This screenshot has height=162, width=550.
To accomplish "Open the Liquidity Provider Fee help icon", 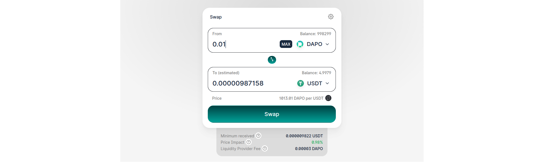I will click(x=264, y=148).
